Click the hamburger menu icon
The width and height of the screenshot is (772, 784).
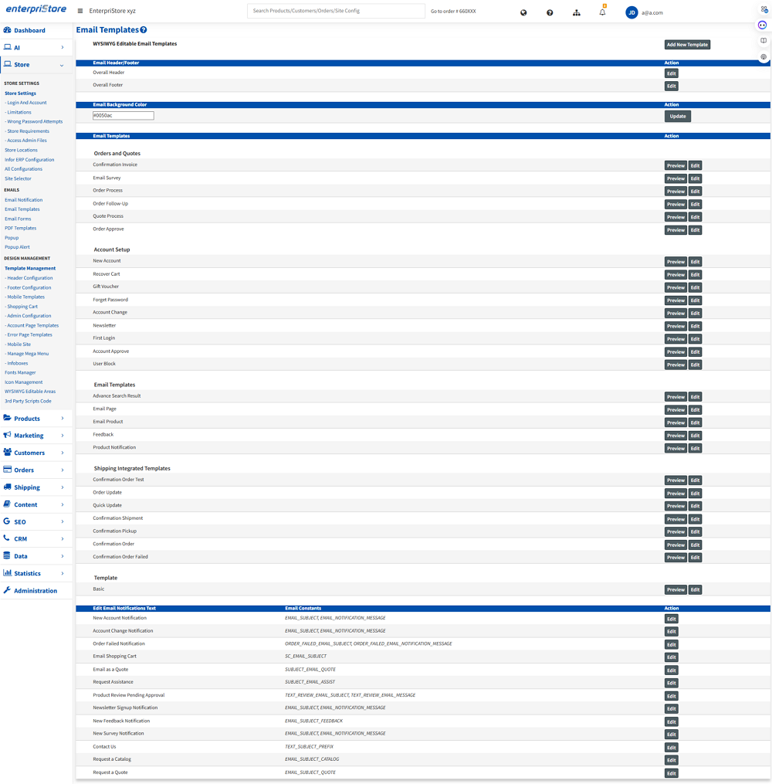click(80, 12)
